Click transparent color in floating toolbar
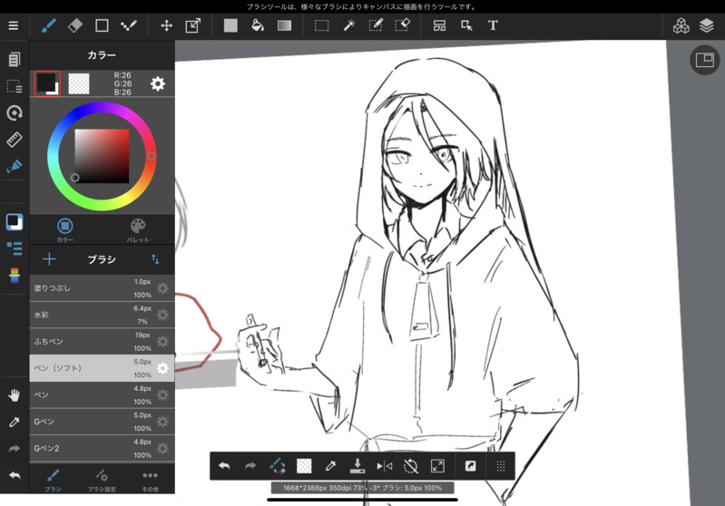Image resolution: width=725 pixels, height=506 pixels. point(304,466)
